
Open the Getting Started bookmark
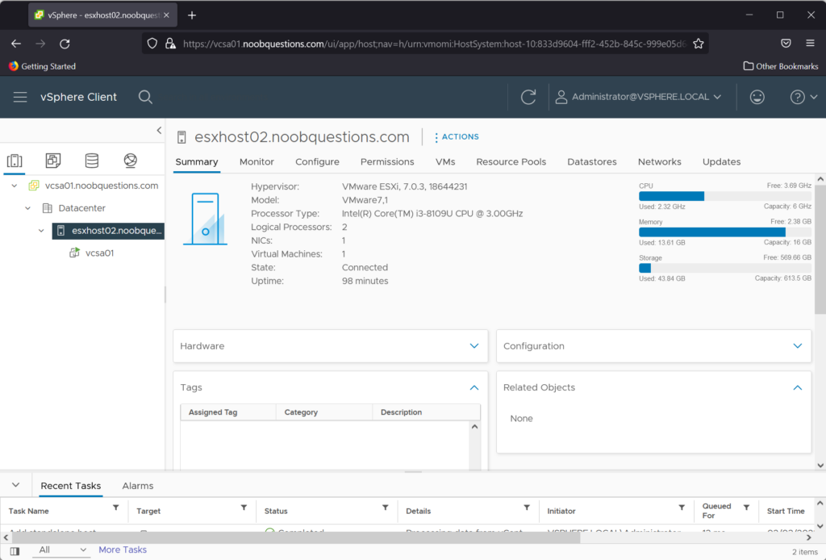click(42, 66)
